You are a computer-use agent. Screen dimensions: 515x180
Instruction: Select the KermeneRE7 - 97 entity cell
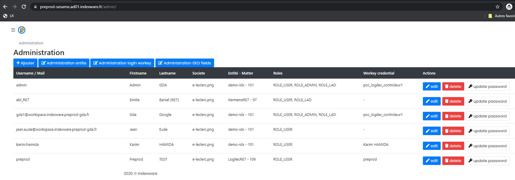[242, 100]
